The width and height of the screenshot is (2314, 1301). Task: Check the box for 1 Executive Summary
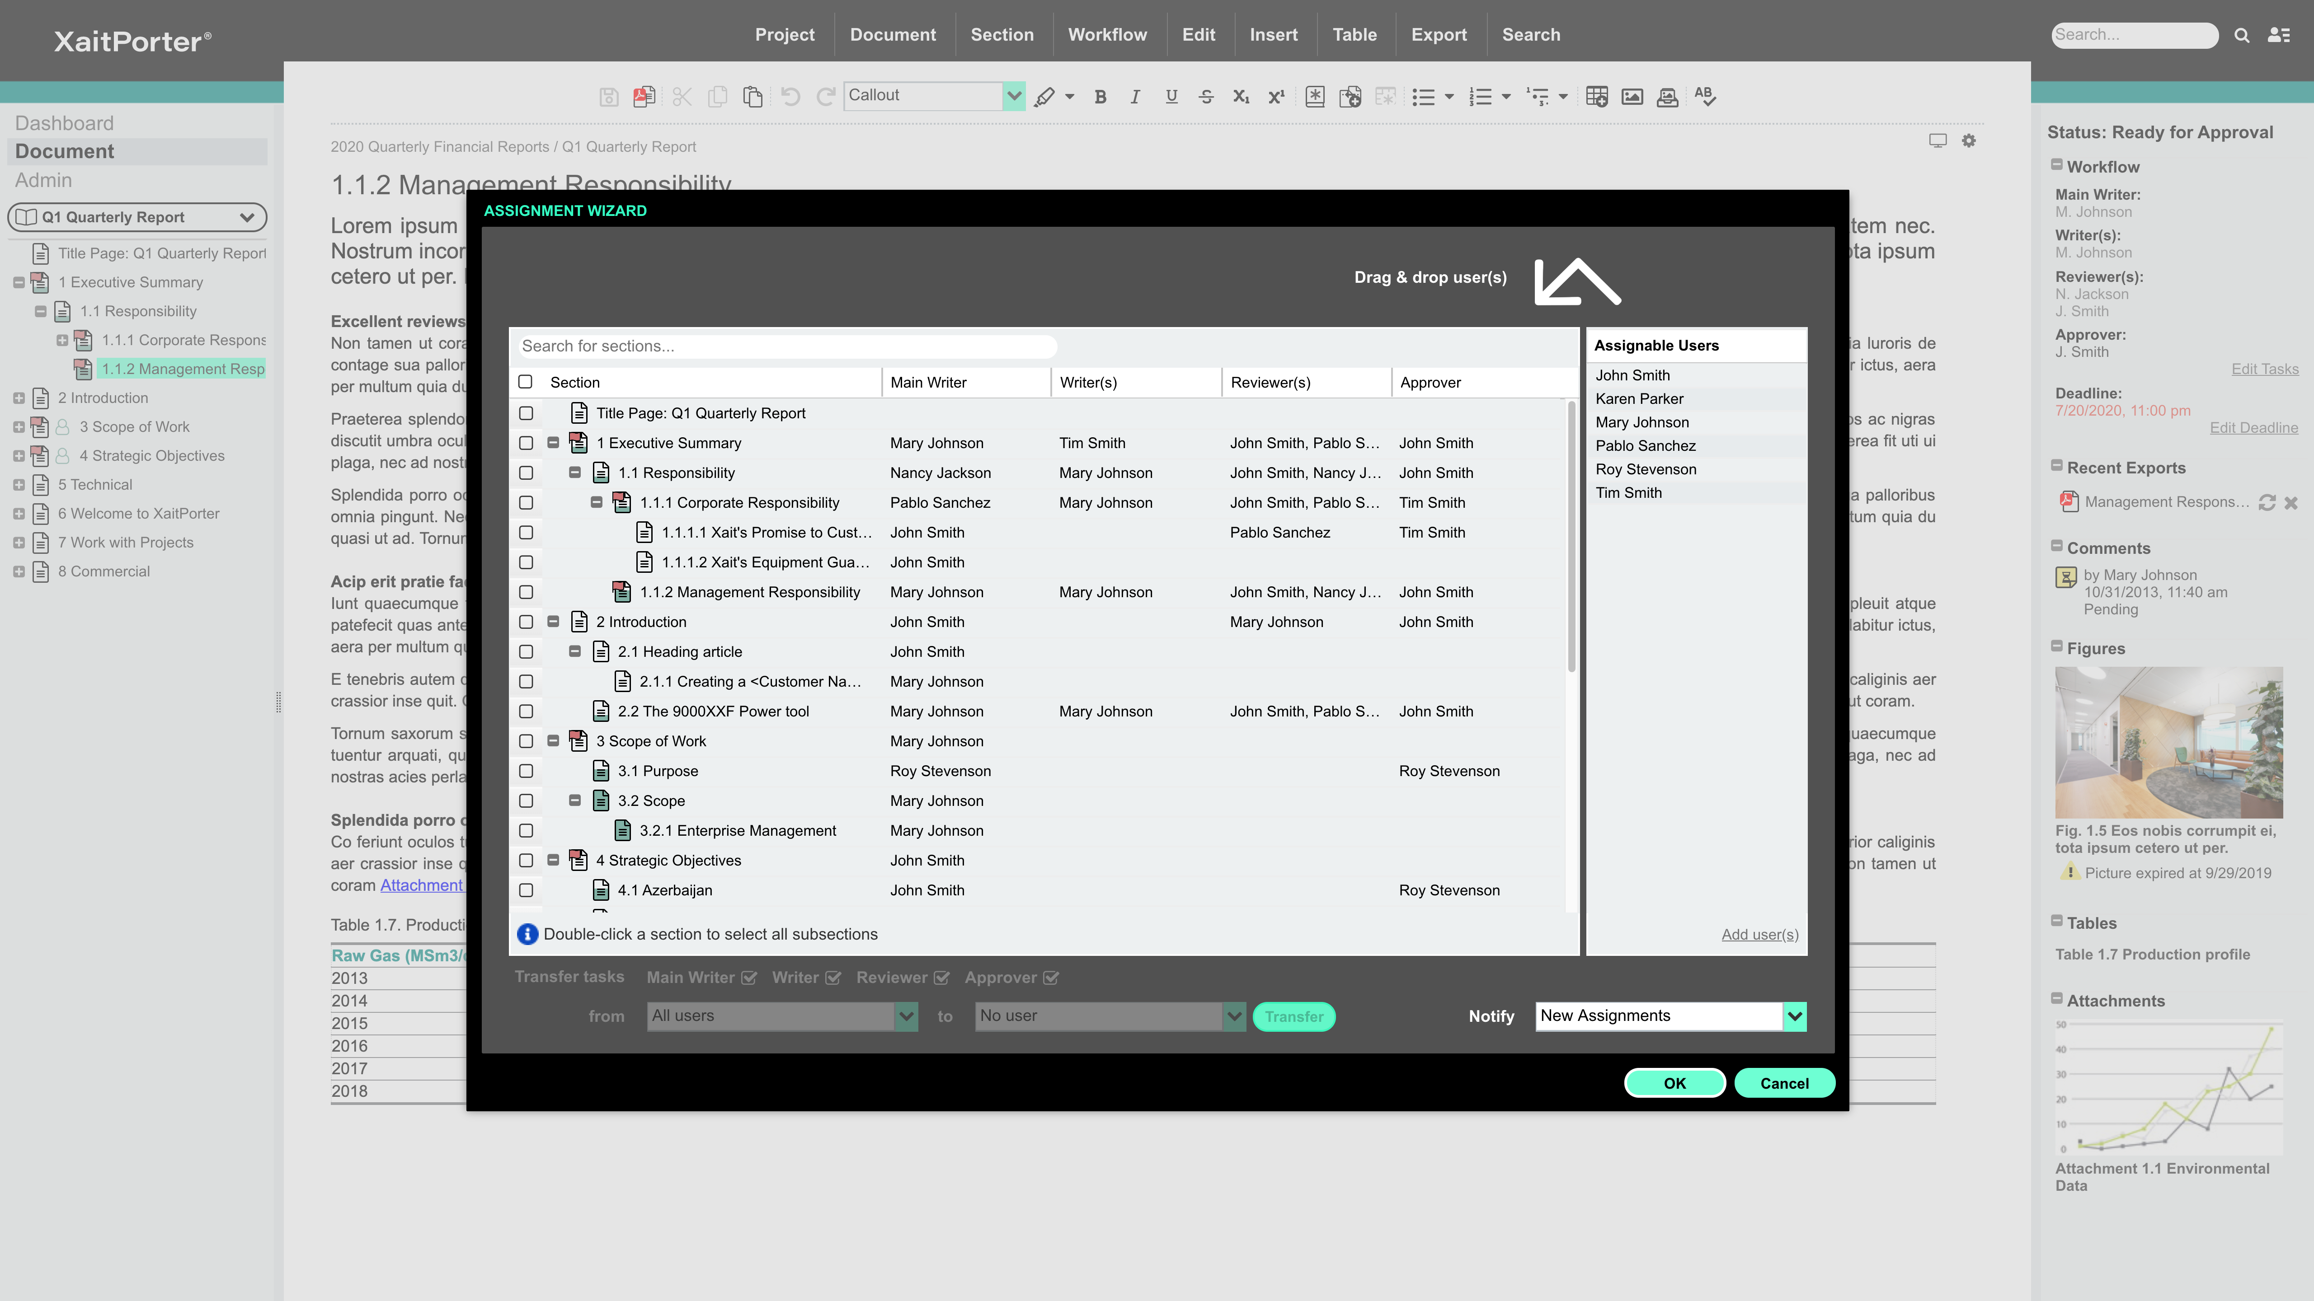point(526,443)
